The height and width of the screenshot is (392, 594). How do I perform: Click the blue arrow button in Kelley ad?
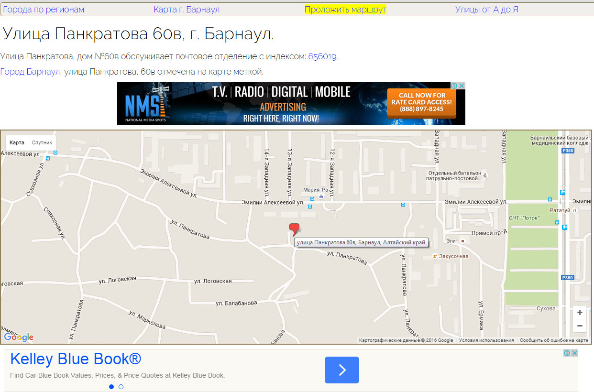click(342, 370)
